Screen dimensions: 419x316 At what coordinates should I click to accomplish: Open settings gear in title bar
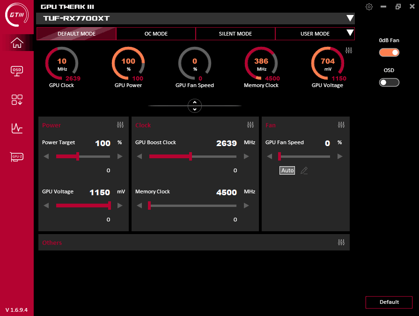click(x=369, y=7)
